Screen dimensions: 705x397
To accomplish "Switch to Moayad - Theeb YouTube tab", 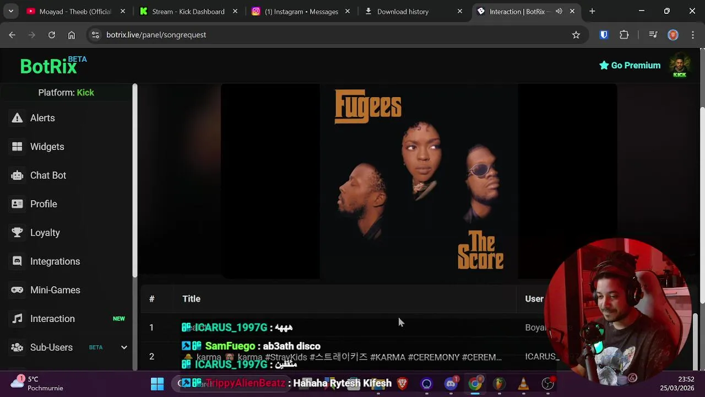I will (76, 11).
